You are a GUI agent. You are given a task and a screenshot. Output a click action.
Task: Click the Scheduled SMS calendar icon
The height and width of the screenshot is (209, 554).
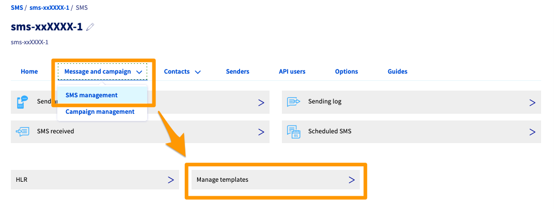pos(294,132)
